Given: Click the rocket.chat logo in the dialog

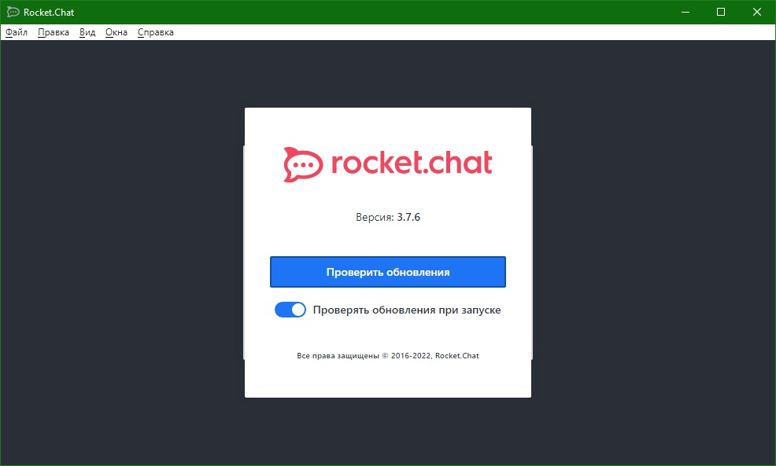Looking at the screenshot, I should [x=388, y=164].
